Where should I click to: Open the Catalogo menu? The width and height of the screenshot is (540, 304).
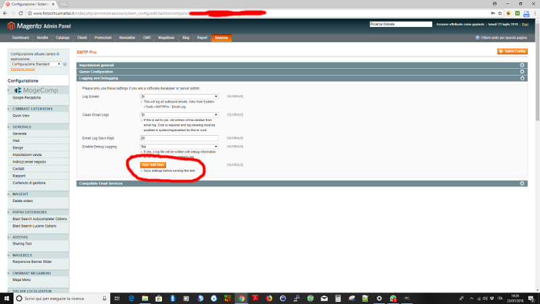coord(63,38)
